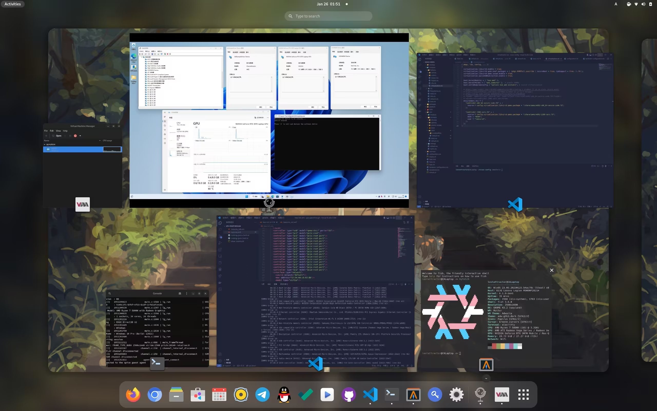The width and height of the screenshot is (657, 411).
Task: Launch the video player with play triangle
Action: (x=327, y=395)
